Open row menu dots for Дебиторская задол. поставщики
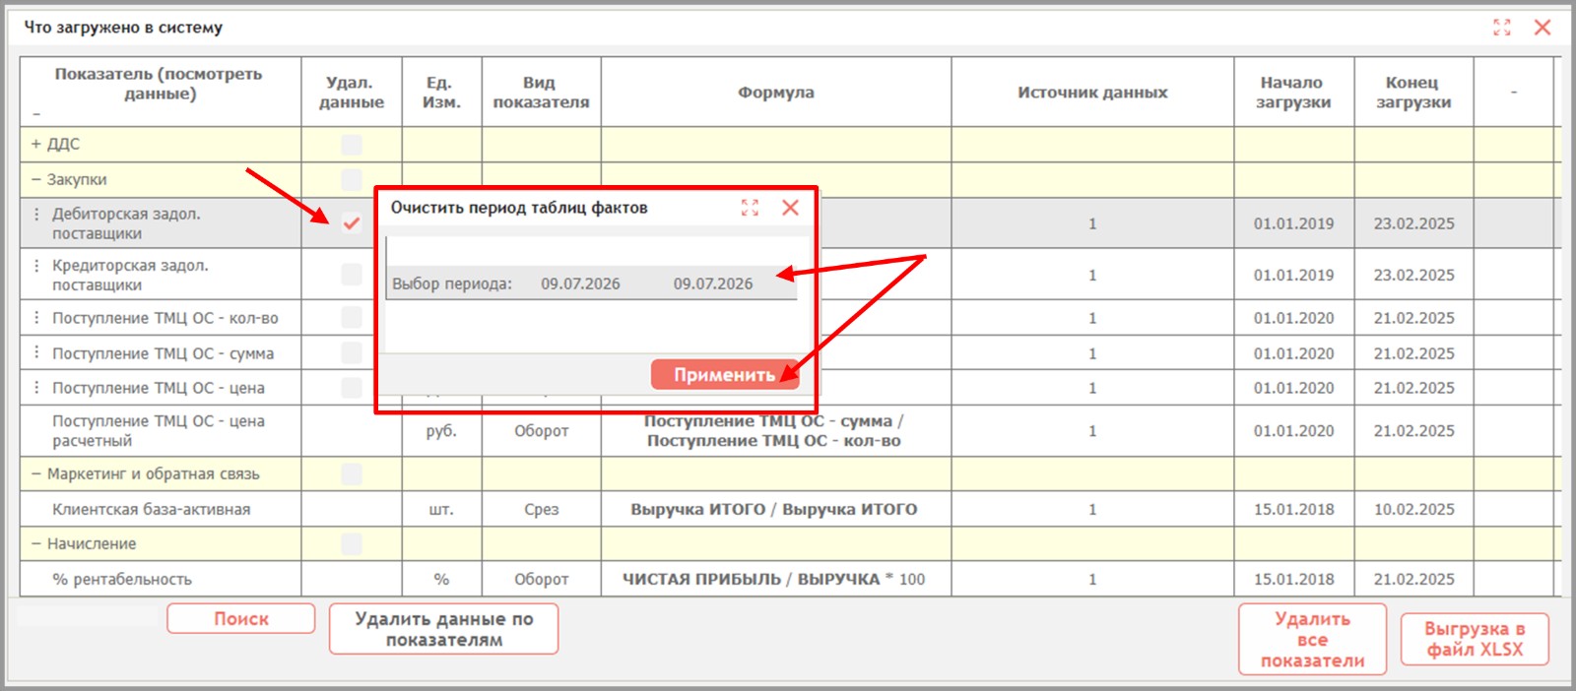1576x691 pixels. (x=36, y=214)
